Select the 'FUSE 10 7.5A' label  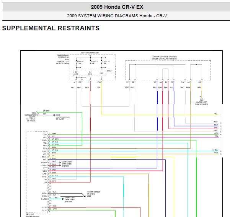(x=106, y=63)
